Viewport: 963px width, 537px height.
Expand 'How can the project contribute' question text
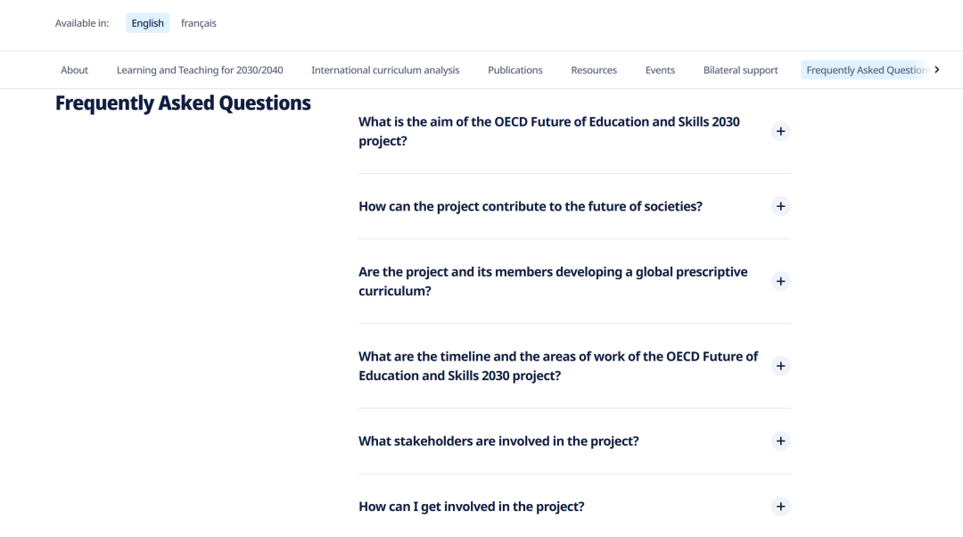click(x=531, y=206)
